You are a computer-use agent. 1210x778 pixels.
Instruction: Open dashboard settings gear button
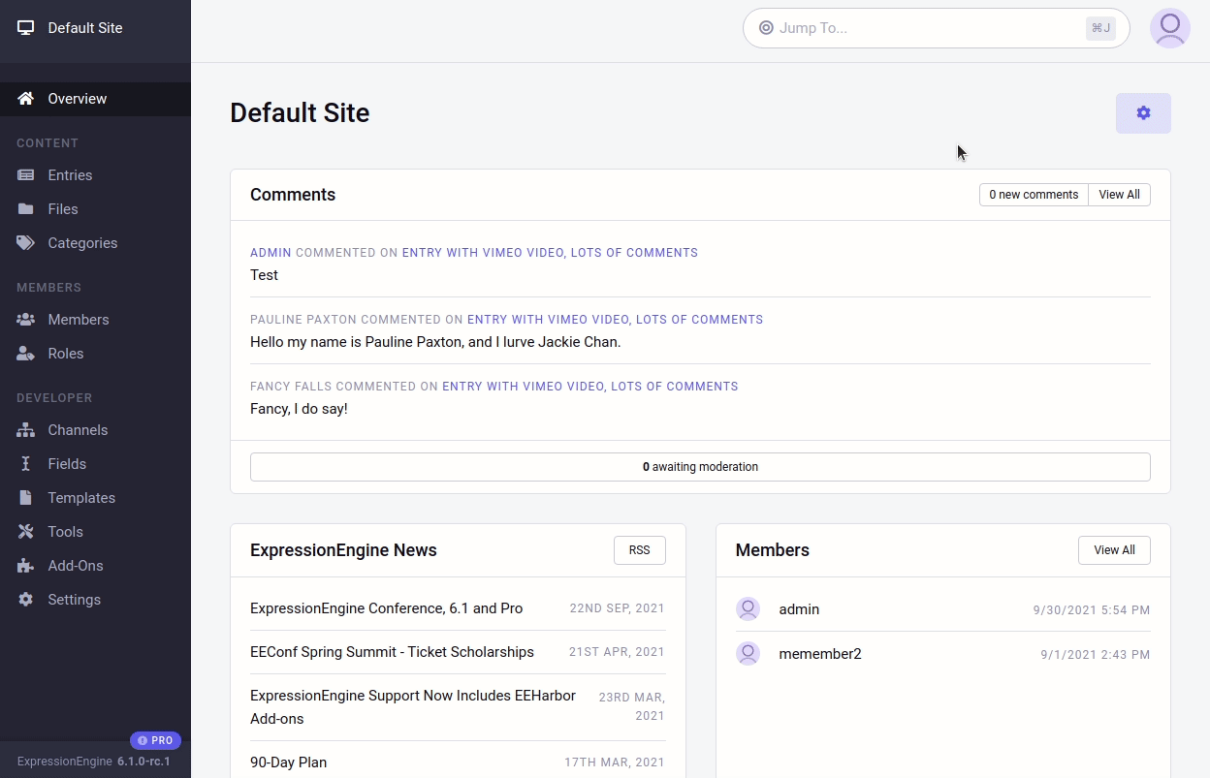1143,113
